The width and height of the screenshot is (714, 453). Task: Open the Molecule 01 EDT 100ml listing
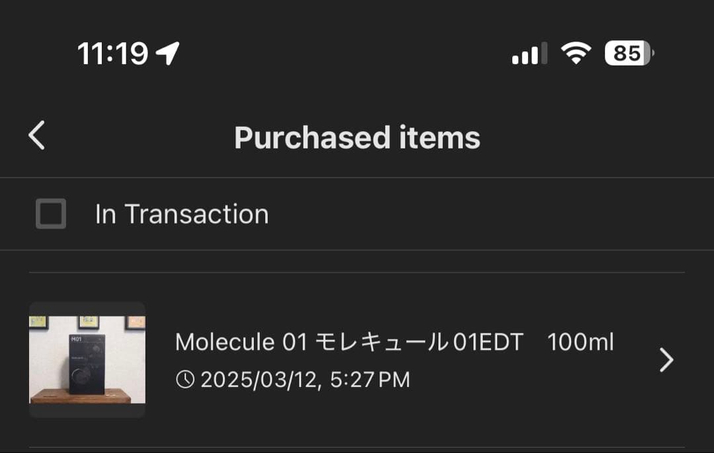(x=394, y=342)
